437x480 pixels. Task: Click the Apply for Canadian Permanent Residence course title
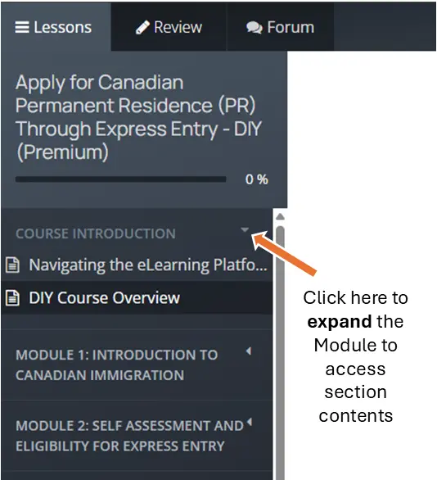138,117
